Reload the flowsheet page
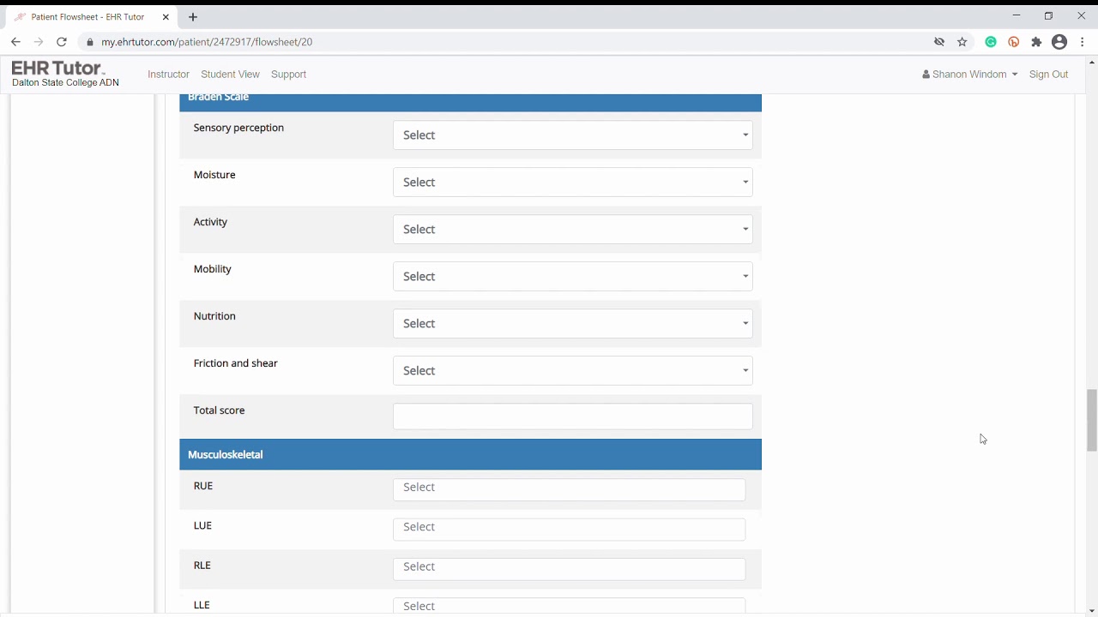1098x617 pixels. [x=62, y=42]
